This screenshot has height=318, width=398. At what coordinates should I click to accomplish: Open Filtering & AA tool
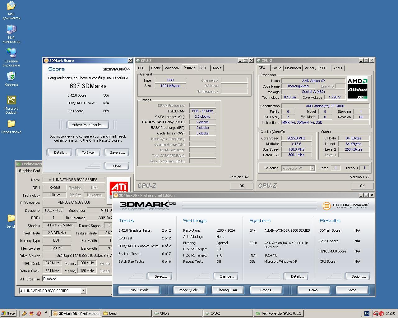point(228,290)
